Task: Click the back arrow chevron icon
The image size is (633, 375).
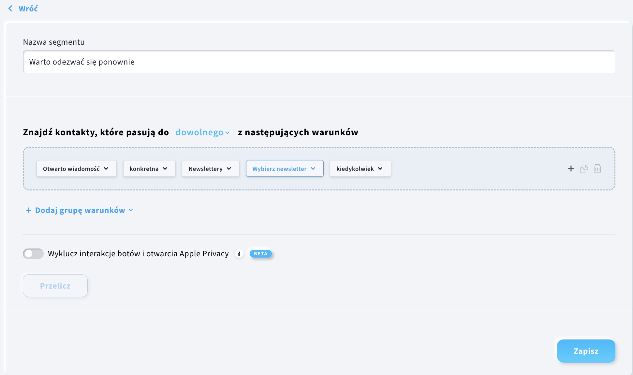Action: tap(10, 8)
